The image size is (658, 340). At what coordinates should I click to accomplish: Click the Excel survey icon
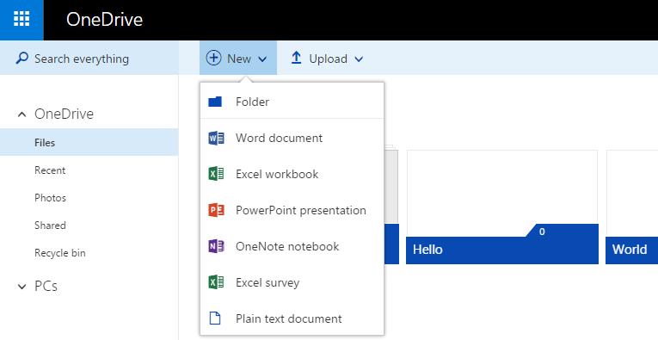(x=216, y=282)
